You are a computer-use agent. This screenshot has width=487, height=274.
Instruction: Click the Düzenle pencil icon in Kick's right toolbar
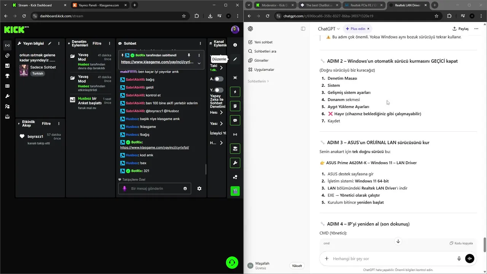click(x=235, y=59)
